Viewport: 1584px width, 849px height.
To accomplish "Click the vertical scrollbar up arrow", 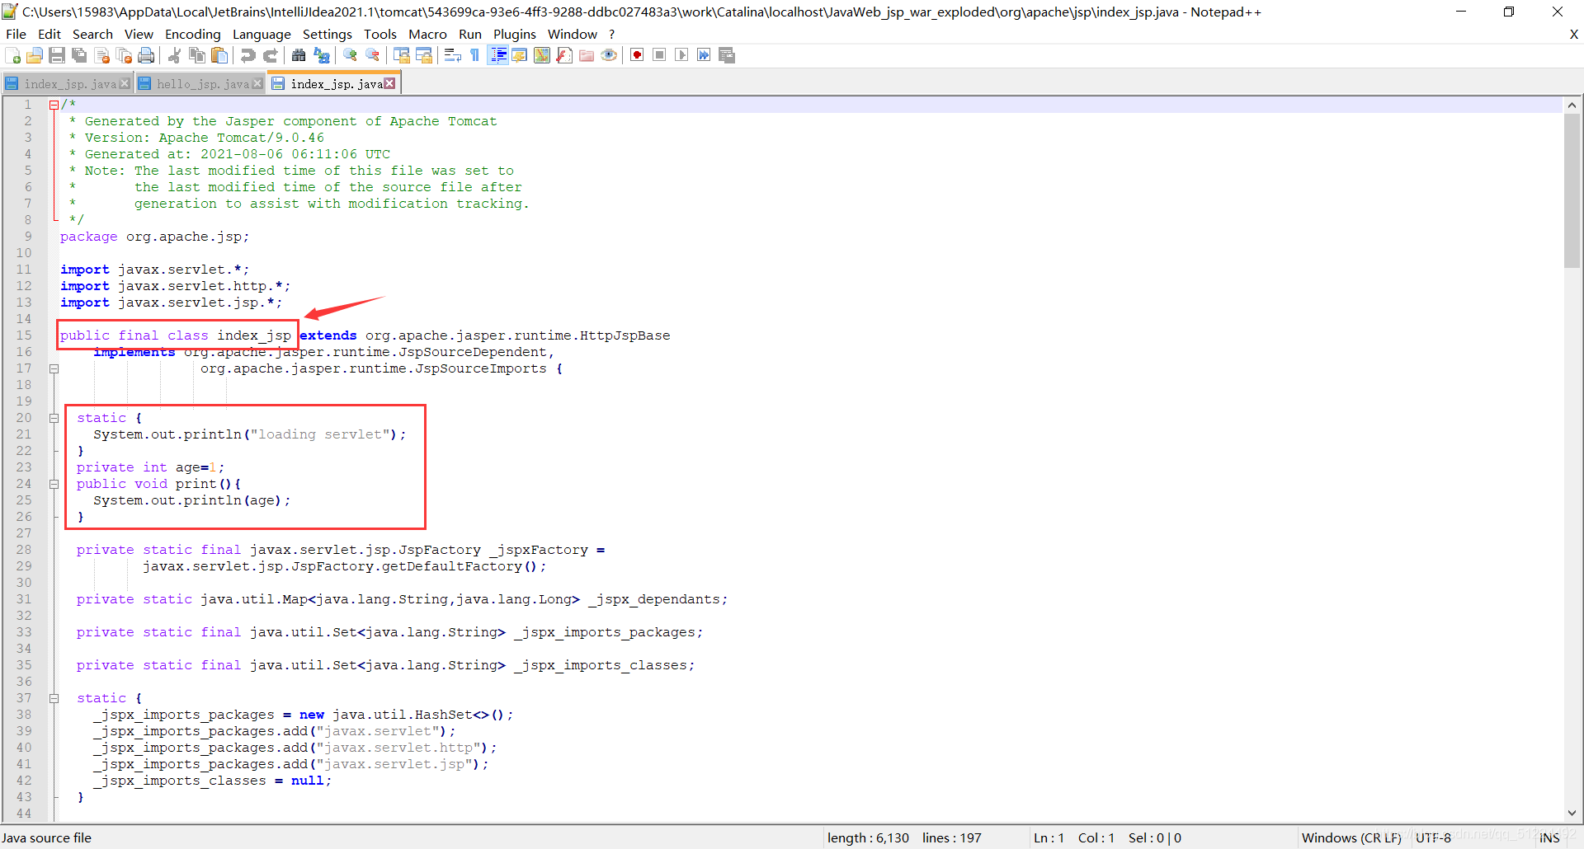I will (x=1572, y=105).
